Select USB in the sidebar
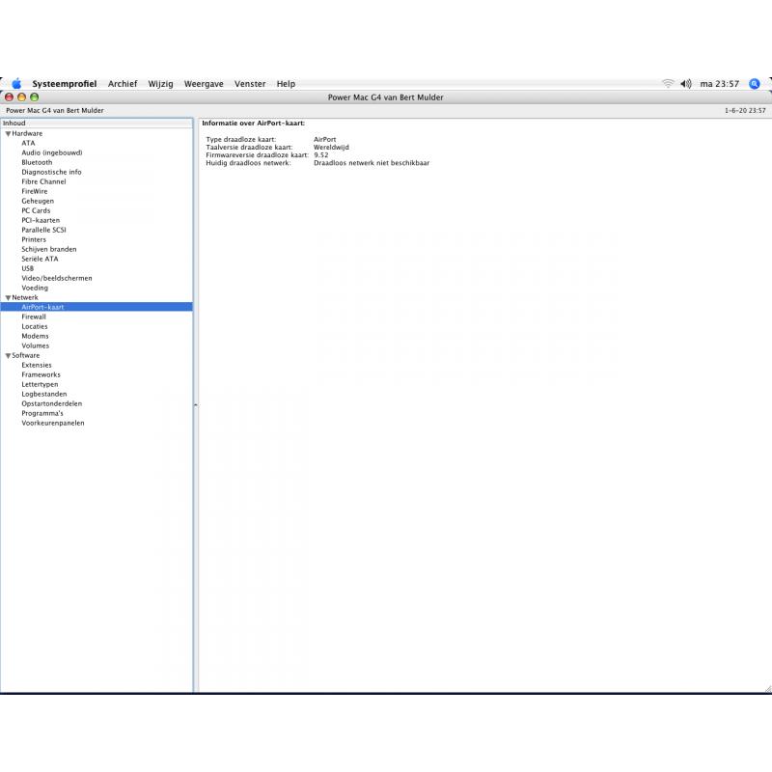The width and height of the screenshot is (772, 772). [x=27, y=268]
